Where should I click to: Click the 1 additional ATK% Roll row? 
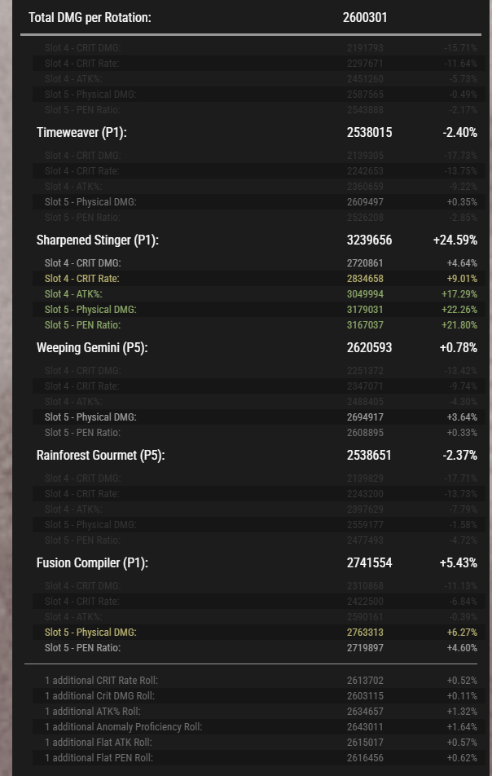coord(258,711)
